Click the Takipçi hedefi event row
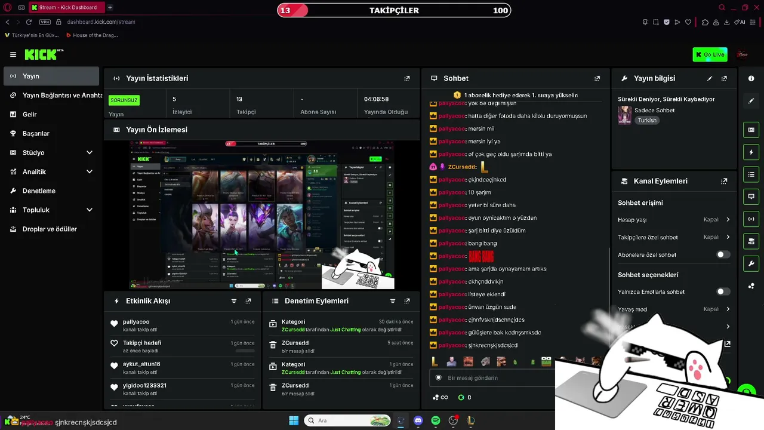This screenshot has width=764, height=430. [182, 346]
